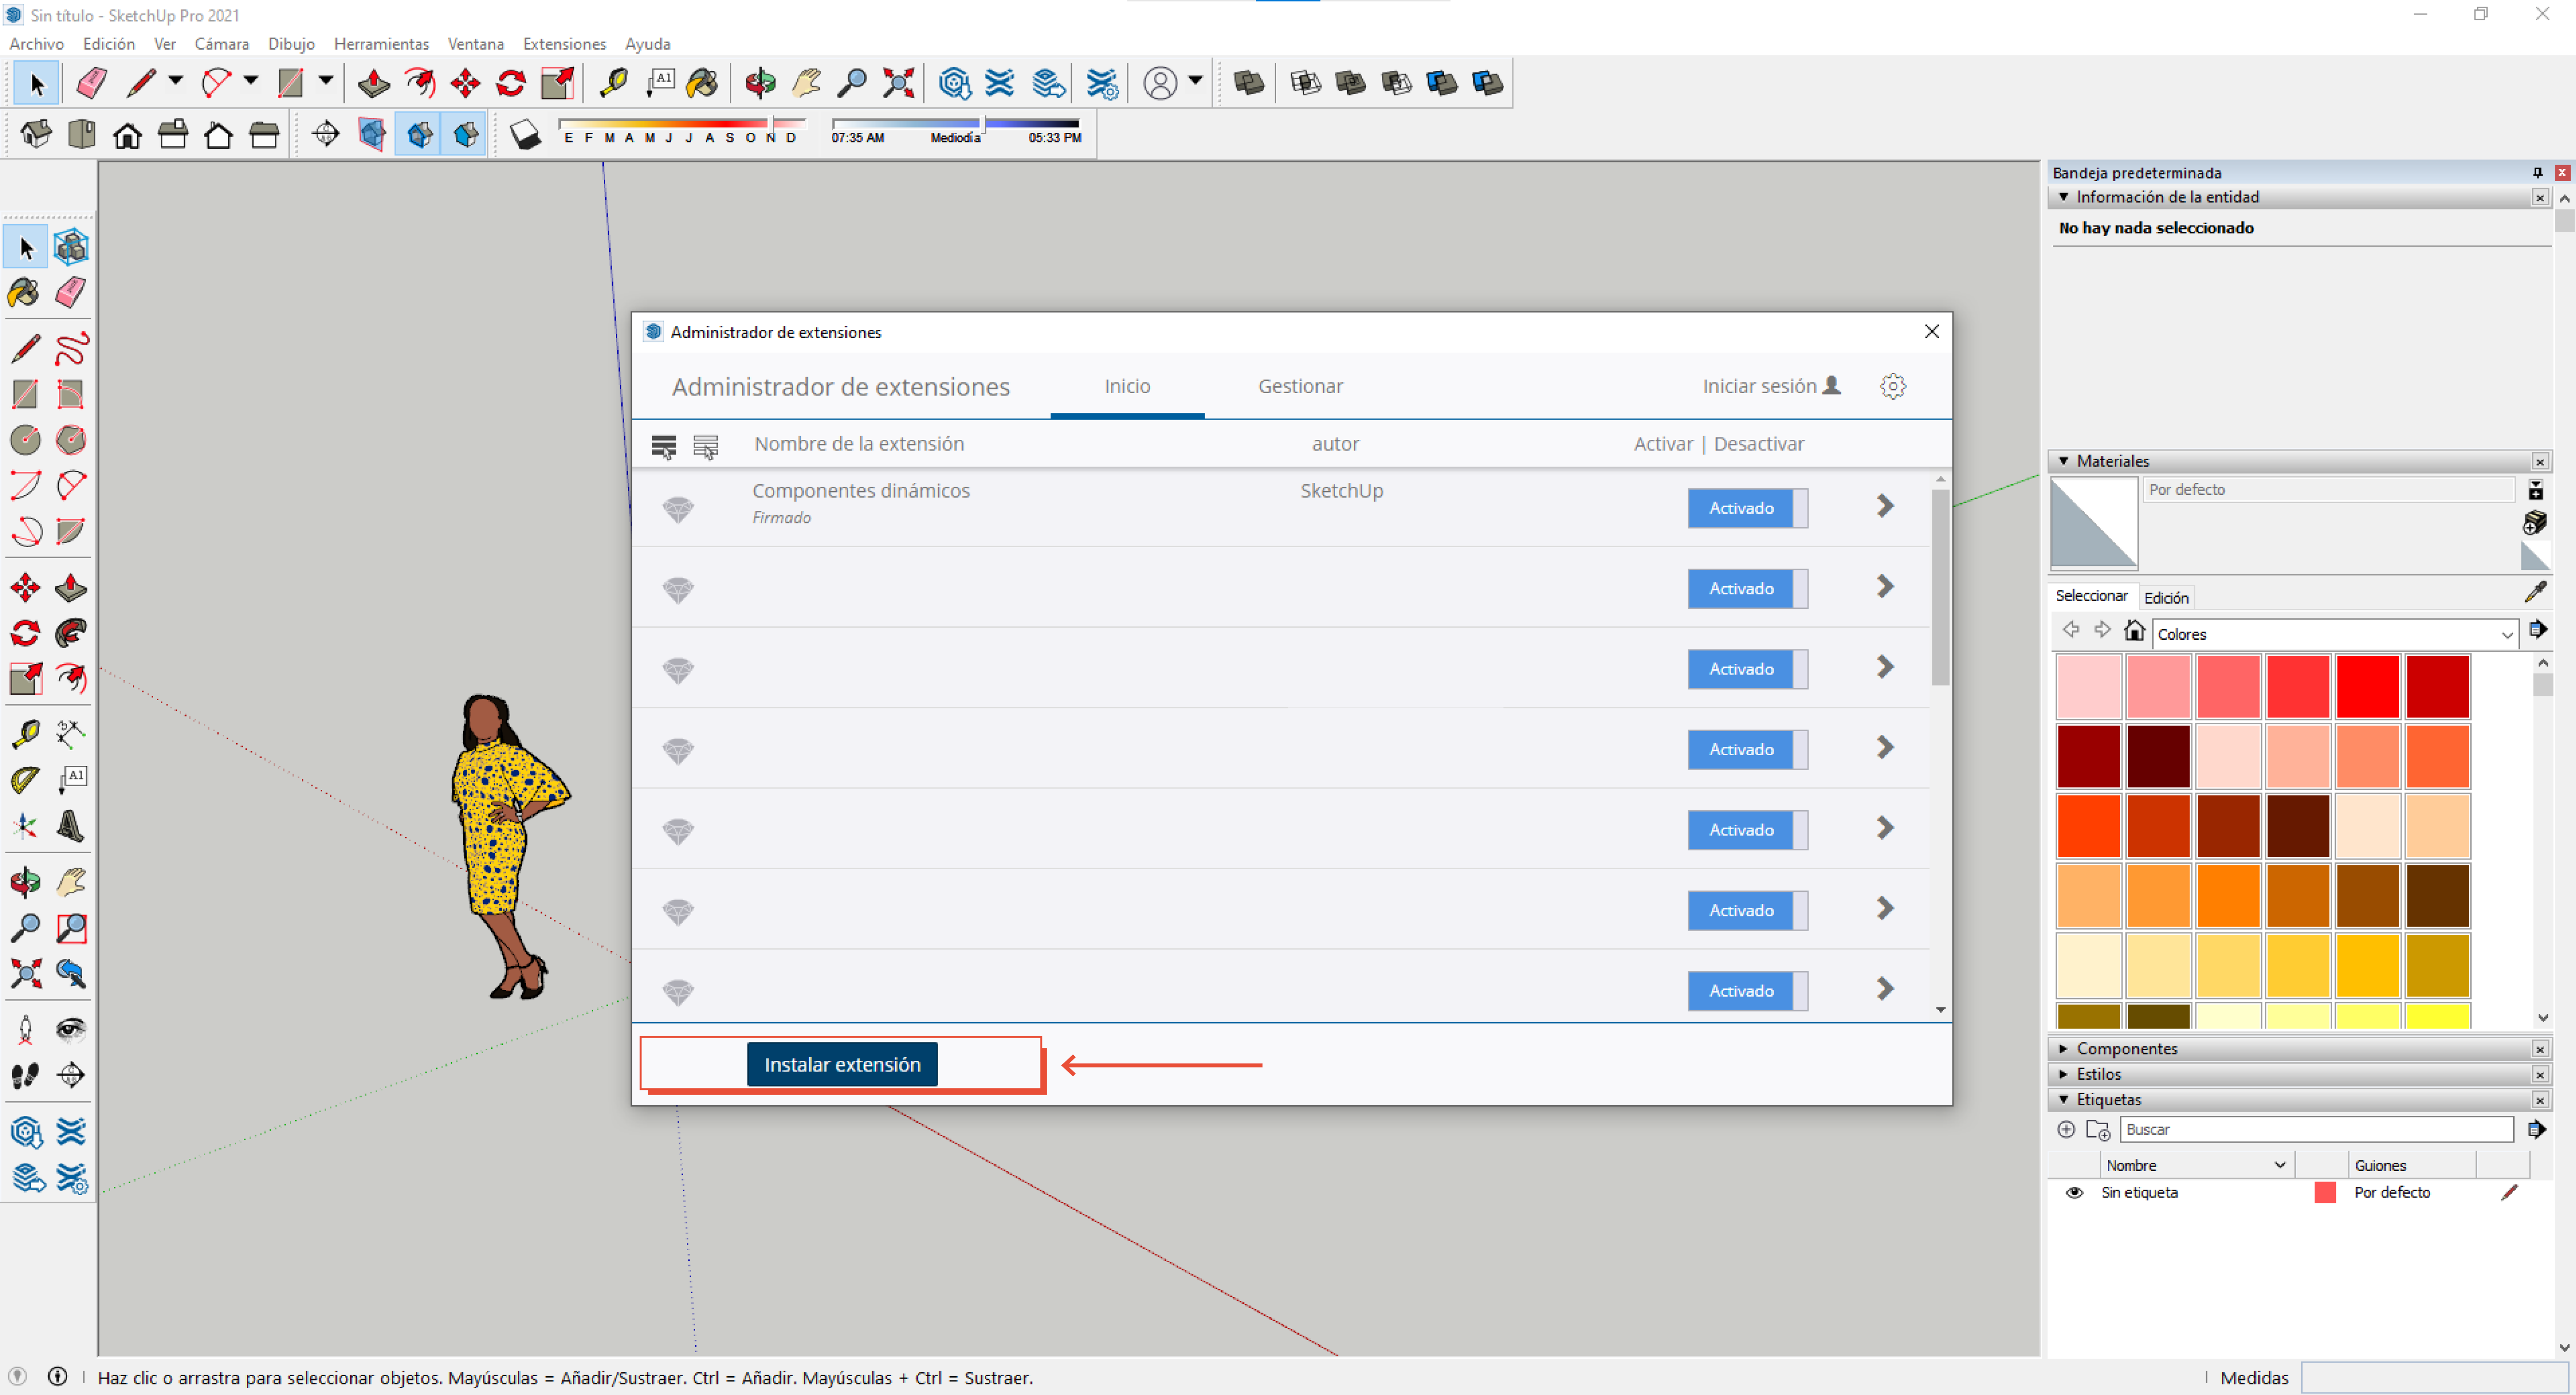Viewport: 2576px width, 1395px height.
Task: Click the Zoom Extents icon in top toolbar
Action: click(898, 83)
